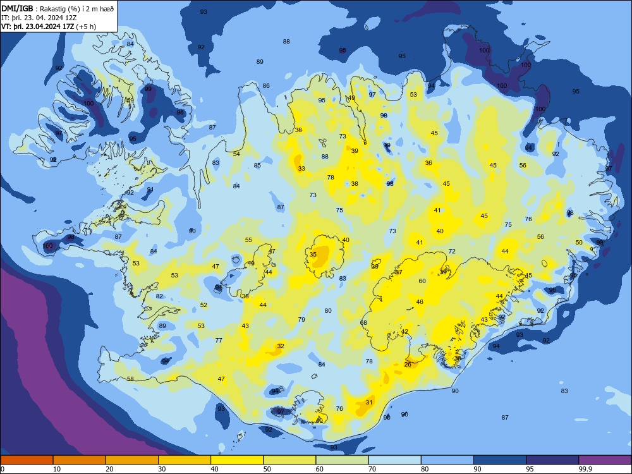Click the humidity value '77' on the map
The width and height of the screenshot is (632, 474).
[x=219, y=340]
